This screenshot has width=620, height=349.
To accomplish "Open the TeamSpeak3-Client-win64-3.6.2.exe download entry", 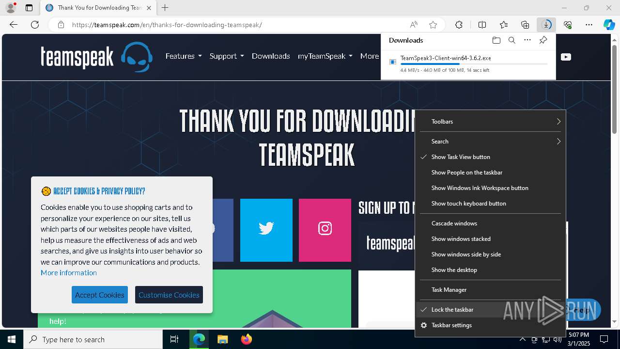I will click(468, 64).
